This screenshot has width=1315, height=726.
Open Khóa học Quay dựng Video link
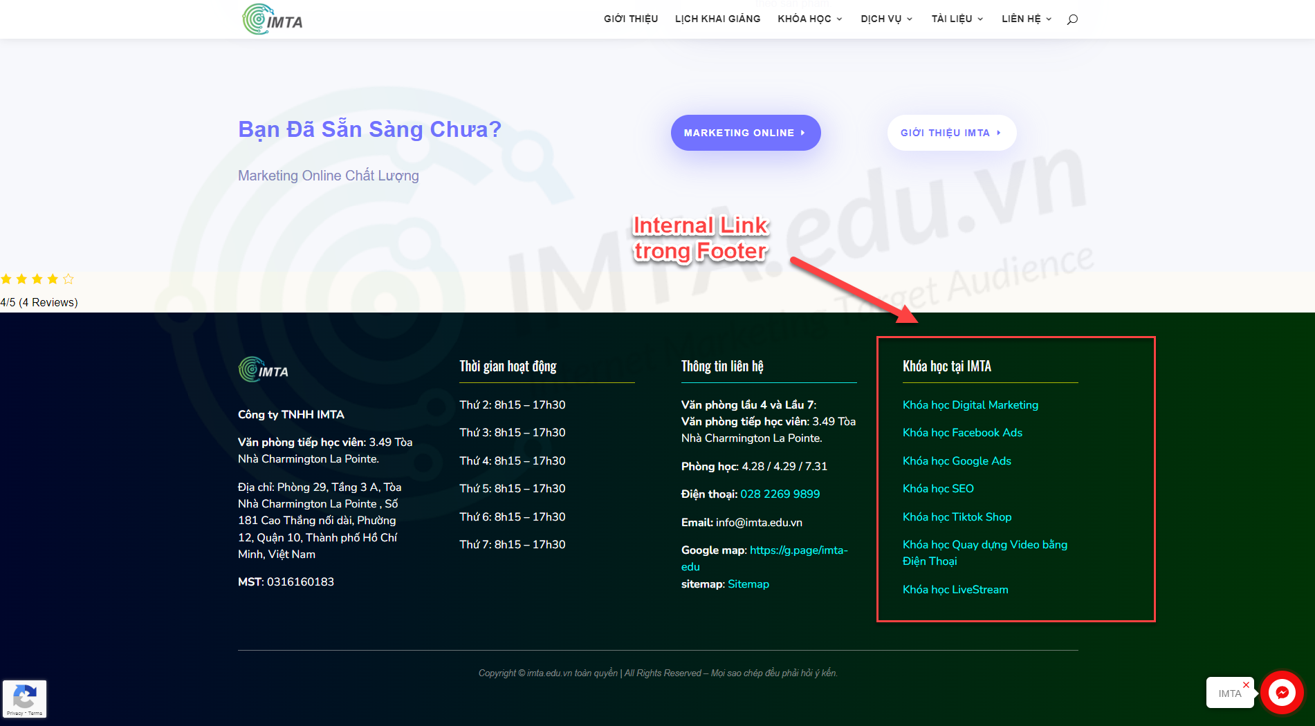pyautogui.click(x=985, y=553)
